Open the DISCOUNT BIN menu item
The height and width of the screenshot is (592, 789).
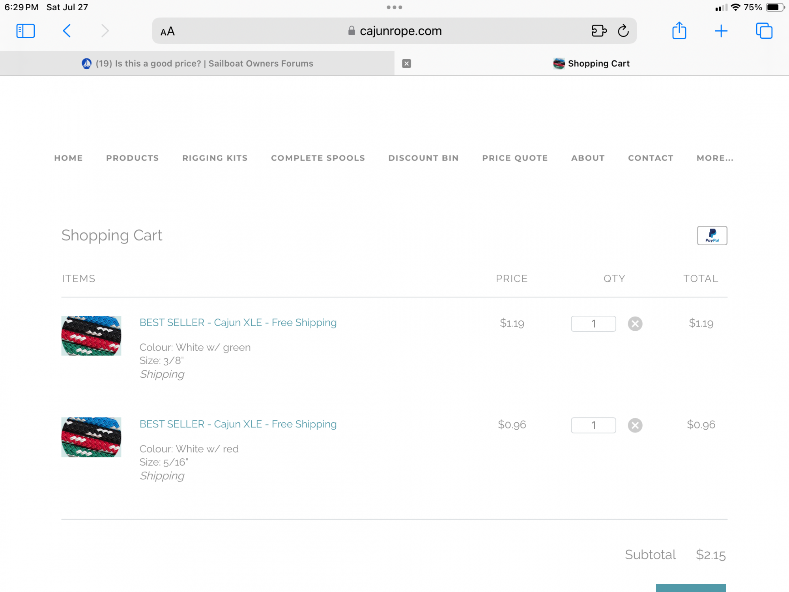tap(423, 158)
